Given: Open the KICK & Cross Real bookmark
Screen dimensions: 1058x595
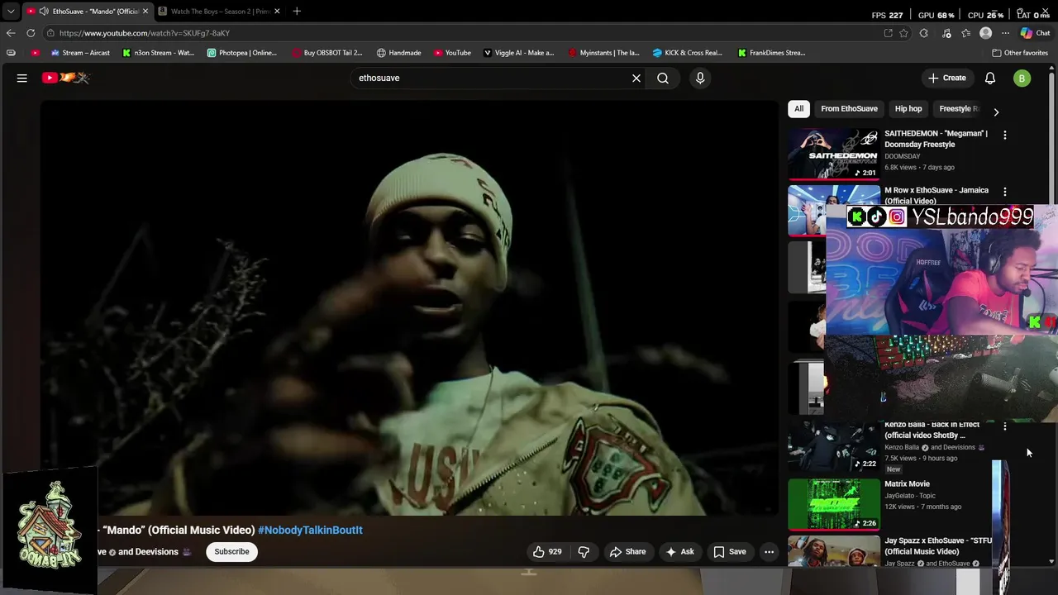Looking at the screenshot, I should click(689, 53).
